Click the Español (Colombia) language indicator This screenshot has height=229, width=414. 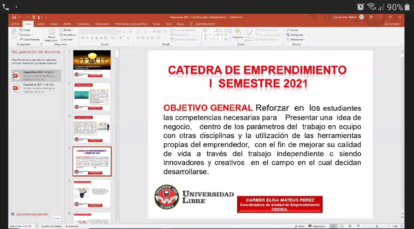52,226
